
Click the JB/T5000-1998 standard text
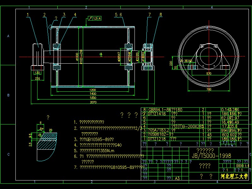pos(211,156)
